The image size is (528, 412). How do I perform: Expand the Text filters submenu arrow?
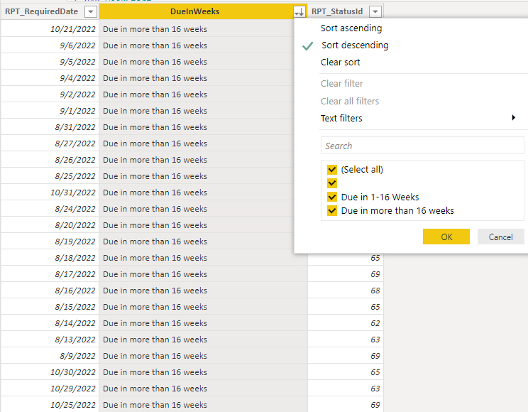[514, 118]
